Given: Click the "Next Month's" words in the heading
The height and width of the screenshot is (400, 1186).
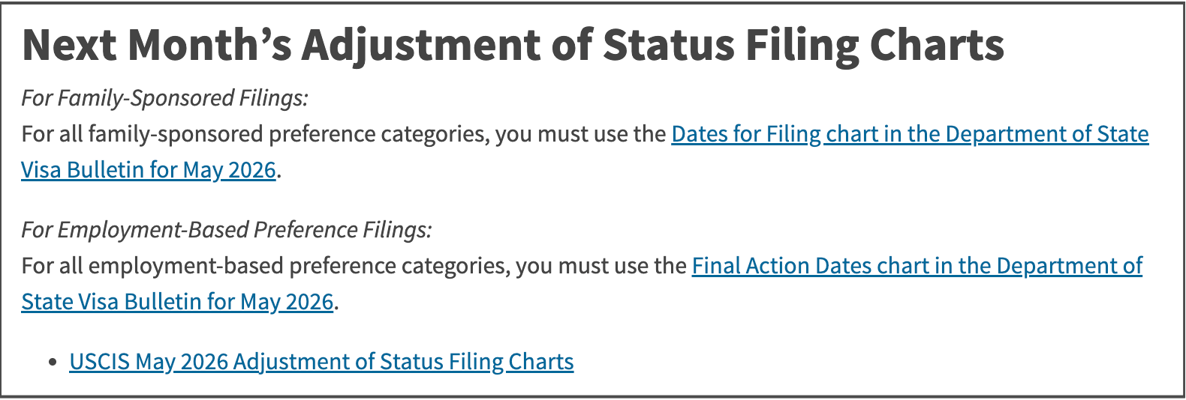Looking at the screenshot, I should click(x=157, y=45).
